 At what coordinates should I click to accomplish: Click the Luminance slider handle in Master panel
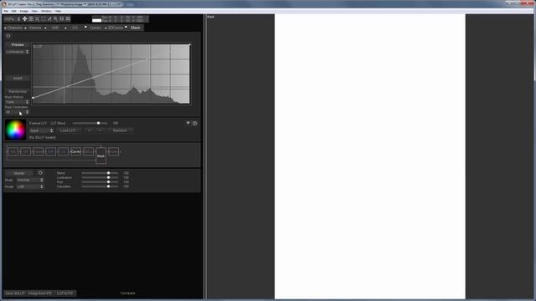coord(108,177)
